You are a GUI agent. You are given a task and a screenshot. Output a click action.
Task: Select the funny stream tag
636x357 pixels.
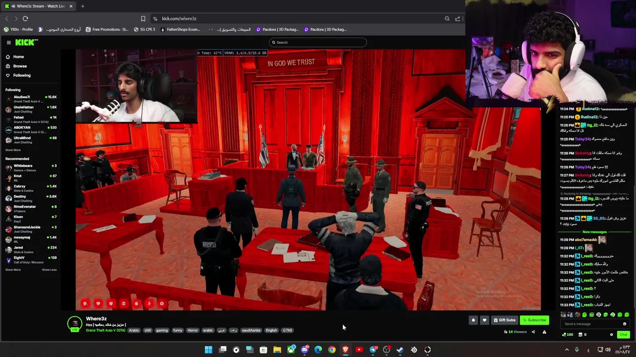177,330
